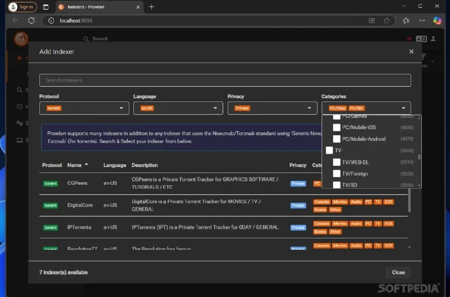This screenshot has width=450, height=297.
Task: Select the TV/Foreign category checkbox
Action: 336,174
